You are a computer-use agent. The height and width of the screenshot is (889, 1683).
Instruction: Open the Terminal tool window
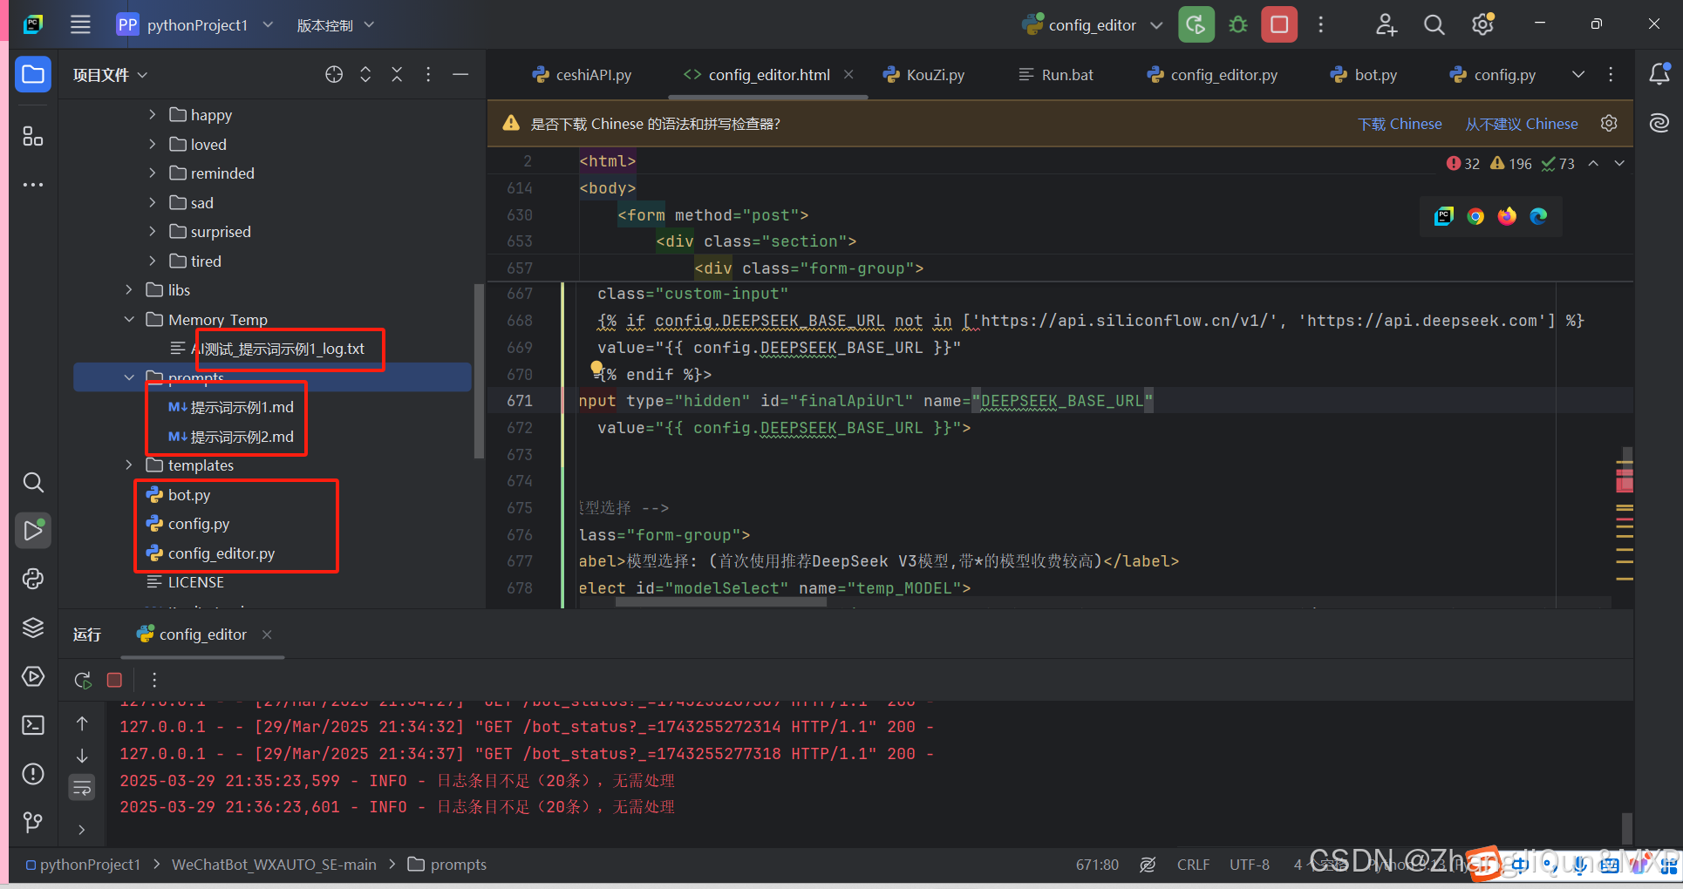[x=33, y=725]
